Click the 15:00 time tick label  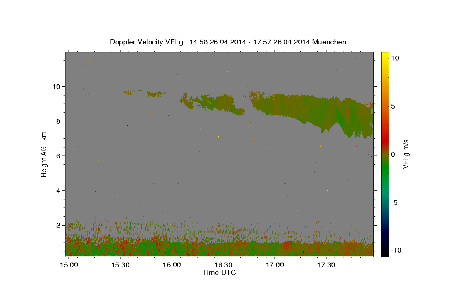(x=69, y=265)
